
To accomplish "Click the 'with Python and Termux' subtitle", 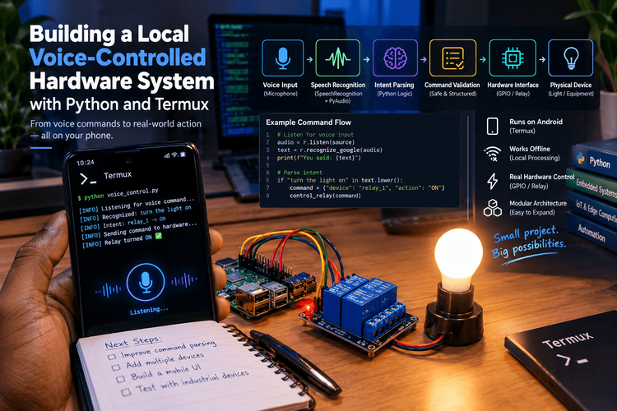I will pos(119,104).
